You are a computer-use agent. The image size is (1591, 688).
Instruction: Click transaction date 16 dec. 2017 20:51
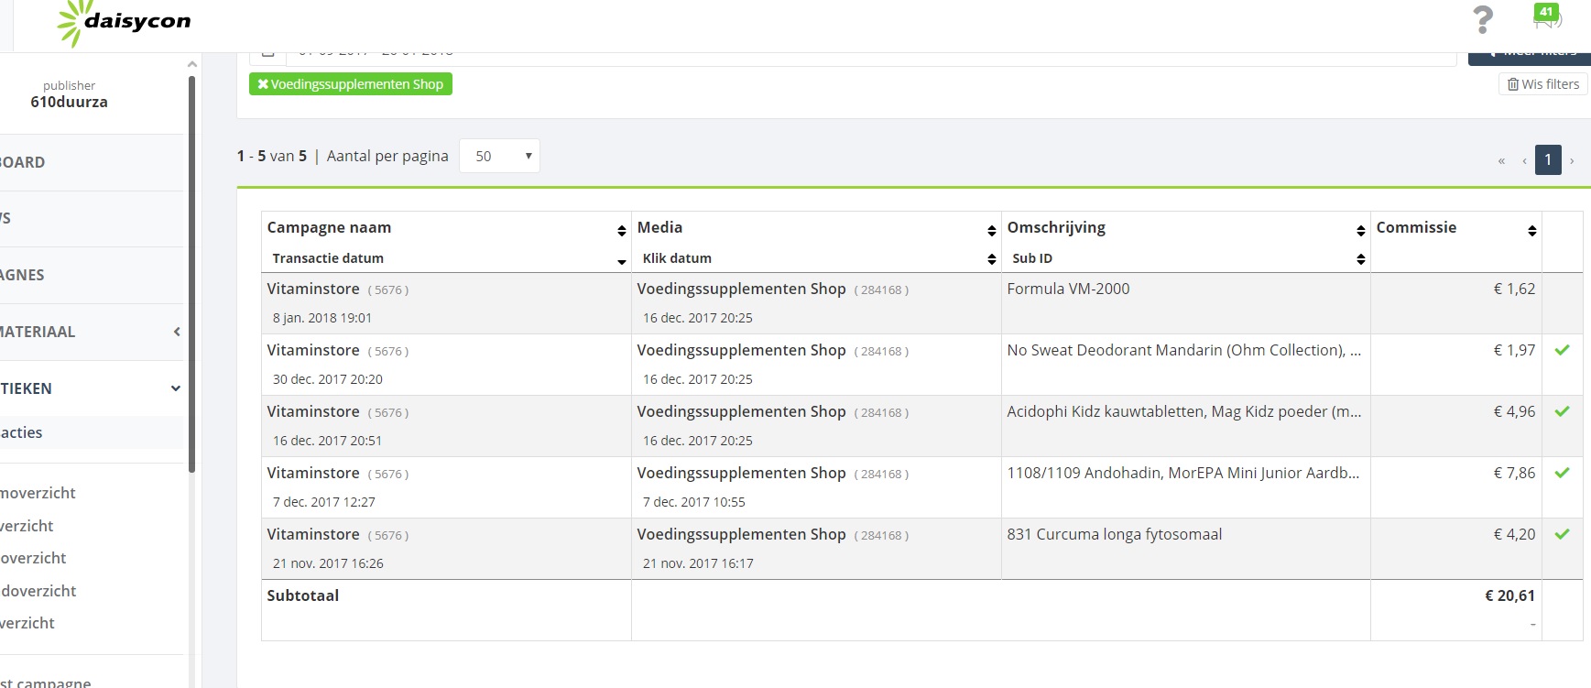[x=327, y=441]
